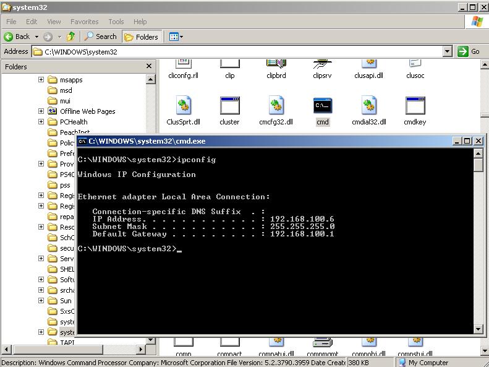Select the cmdial32.dll file icon
The image size is (489, 367).
point(369,105)
